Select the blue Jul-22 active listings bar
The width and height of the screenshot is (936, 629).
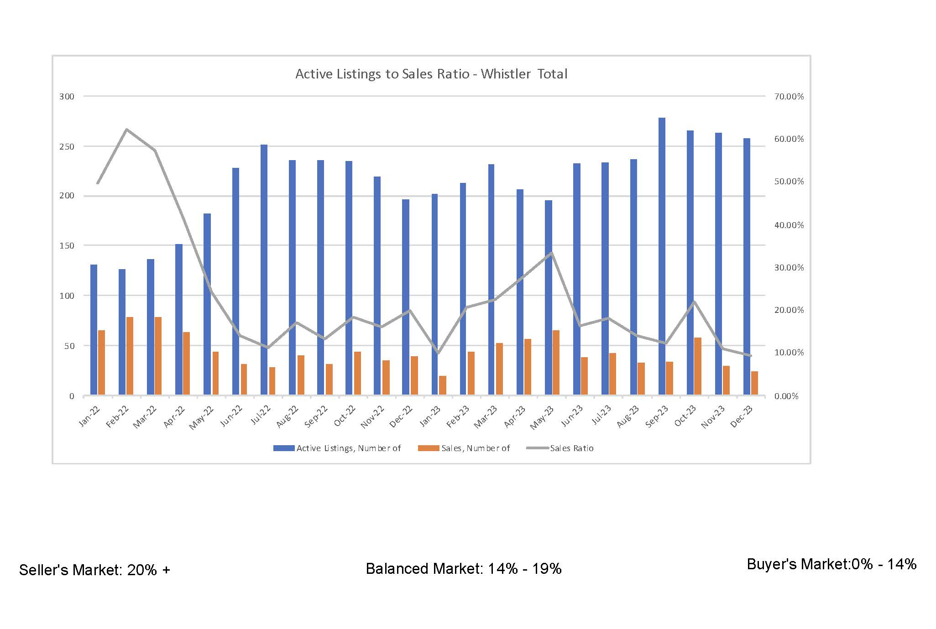pyautogui.click(x=264, y=270)
